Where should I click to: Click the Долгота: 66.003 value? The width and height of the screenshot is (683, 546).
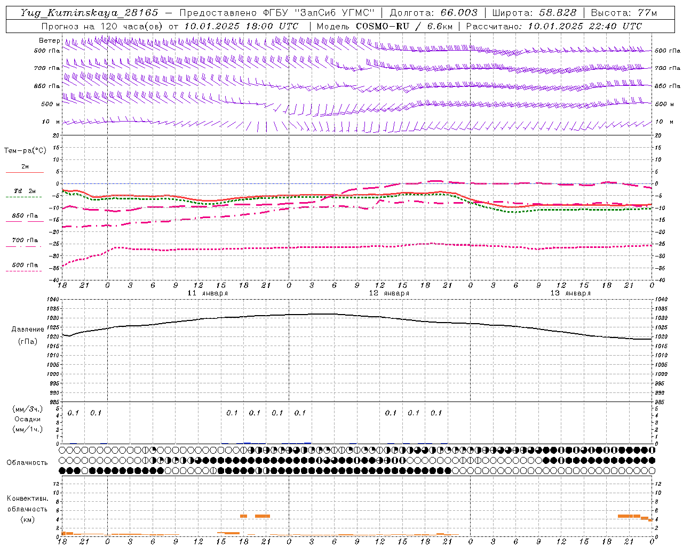point(434,13)
